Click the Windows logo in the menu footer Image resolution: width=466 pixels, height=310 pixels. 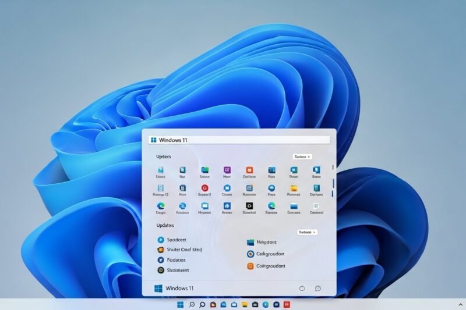[158, 288]
